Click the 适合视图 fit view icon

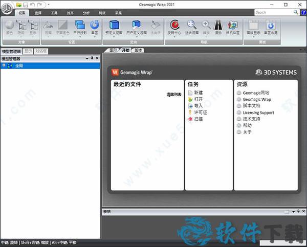point(192,25)
